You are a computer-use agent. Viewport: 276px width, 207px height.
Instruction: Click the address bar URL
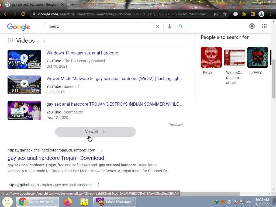click(123, 14)
